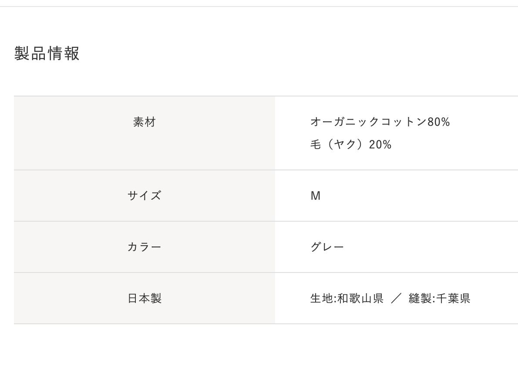
Task: Click the 20% yak wool percentage
Action: point(380,145)
